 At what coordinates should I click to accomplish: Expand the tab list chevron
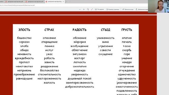70,2
